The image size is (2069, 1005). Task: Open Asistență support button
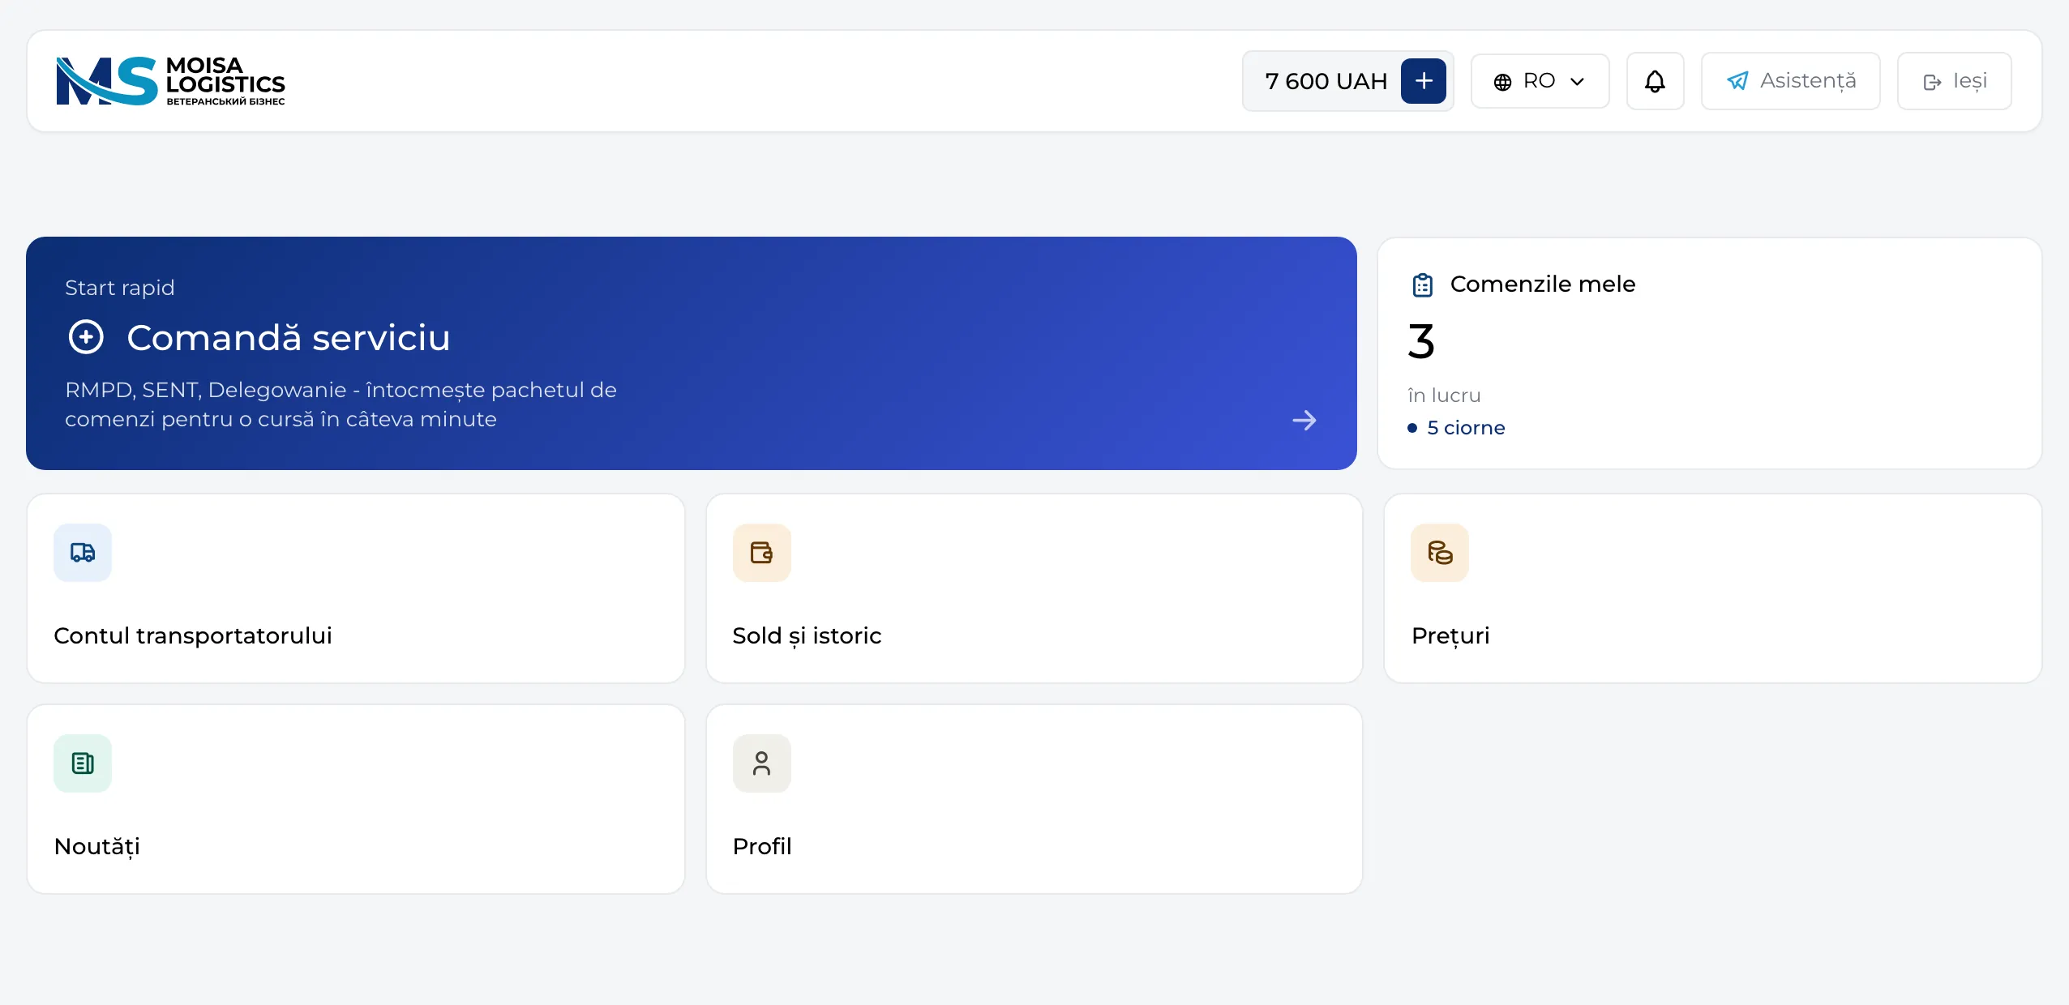(x=1790, y=81)
